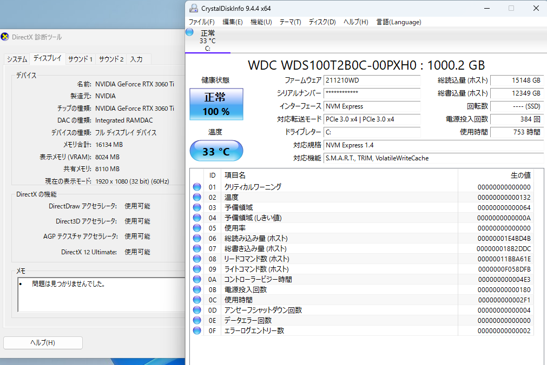Click the 生の値 column header

(x=496, y=175)
